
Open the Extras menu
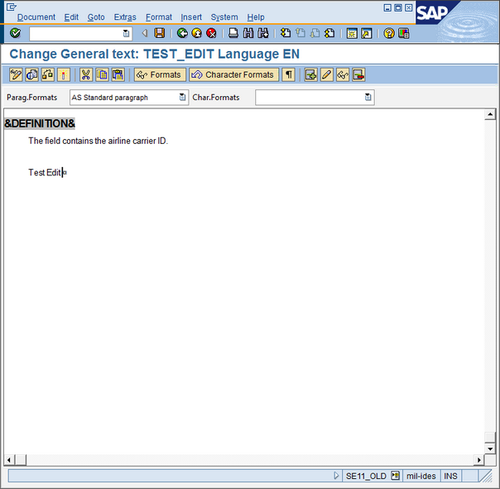coord(125,17)
